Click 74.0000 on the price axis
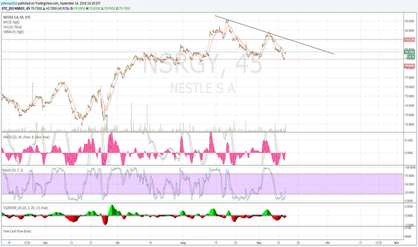 click(x=409, y=106)
